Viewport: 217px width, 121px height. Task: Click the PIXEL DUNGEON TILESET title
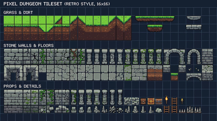click(x=33, y=4)
